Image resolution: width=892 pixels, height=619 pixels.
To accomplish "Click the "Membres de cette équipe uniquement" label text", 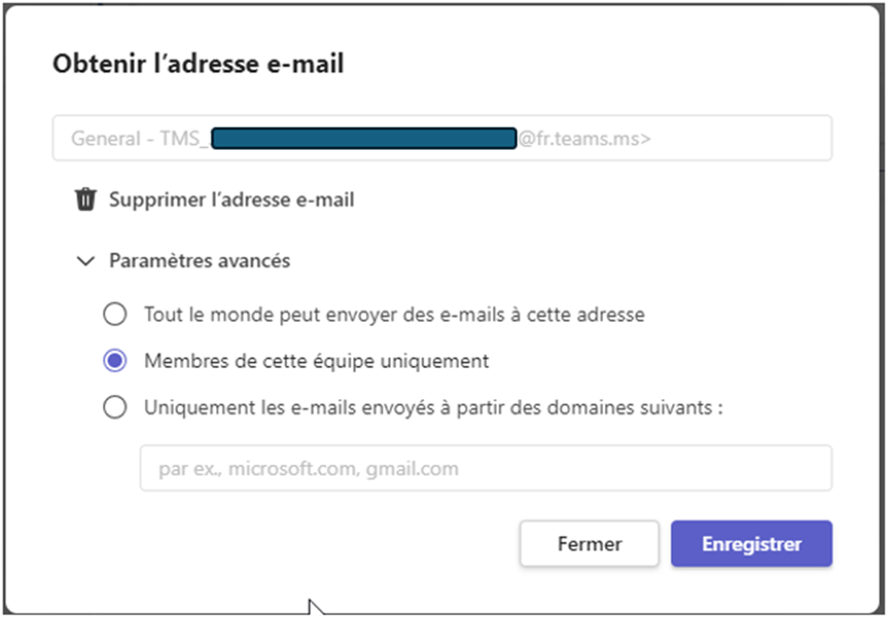I will (316, 360).
